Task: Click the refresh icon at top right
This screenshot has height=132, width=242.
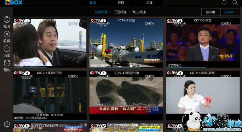Action: 224,2
